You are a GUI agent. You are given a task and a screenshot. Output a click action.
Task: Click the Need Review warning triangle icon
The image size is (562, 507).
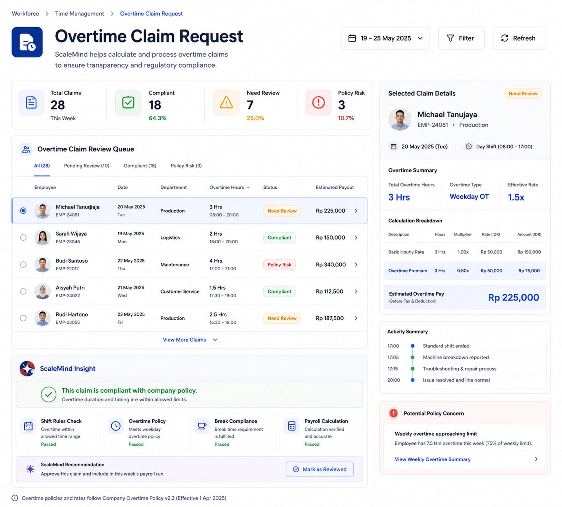(226, 102)
